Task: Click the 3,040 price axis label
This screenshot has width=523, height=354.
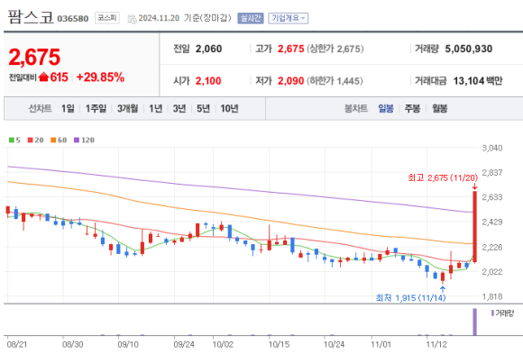Action: tap(492, 148)
